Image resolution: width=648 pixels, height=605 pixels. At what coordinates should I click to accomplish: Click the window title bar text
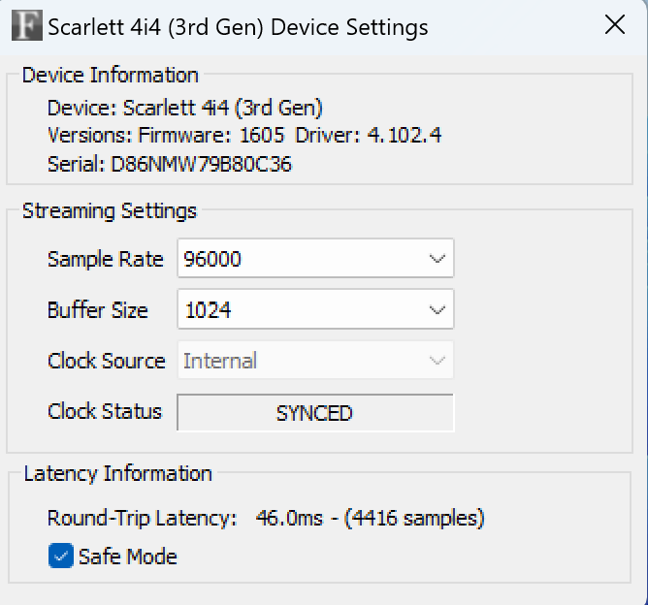pos(238,27)
